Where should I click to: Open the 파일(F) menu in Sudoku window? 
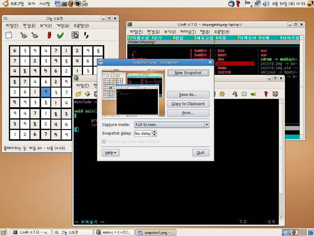tap(12, 26)
